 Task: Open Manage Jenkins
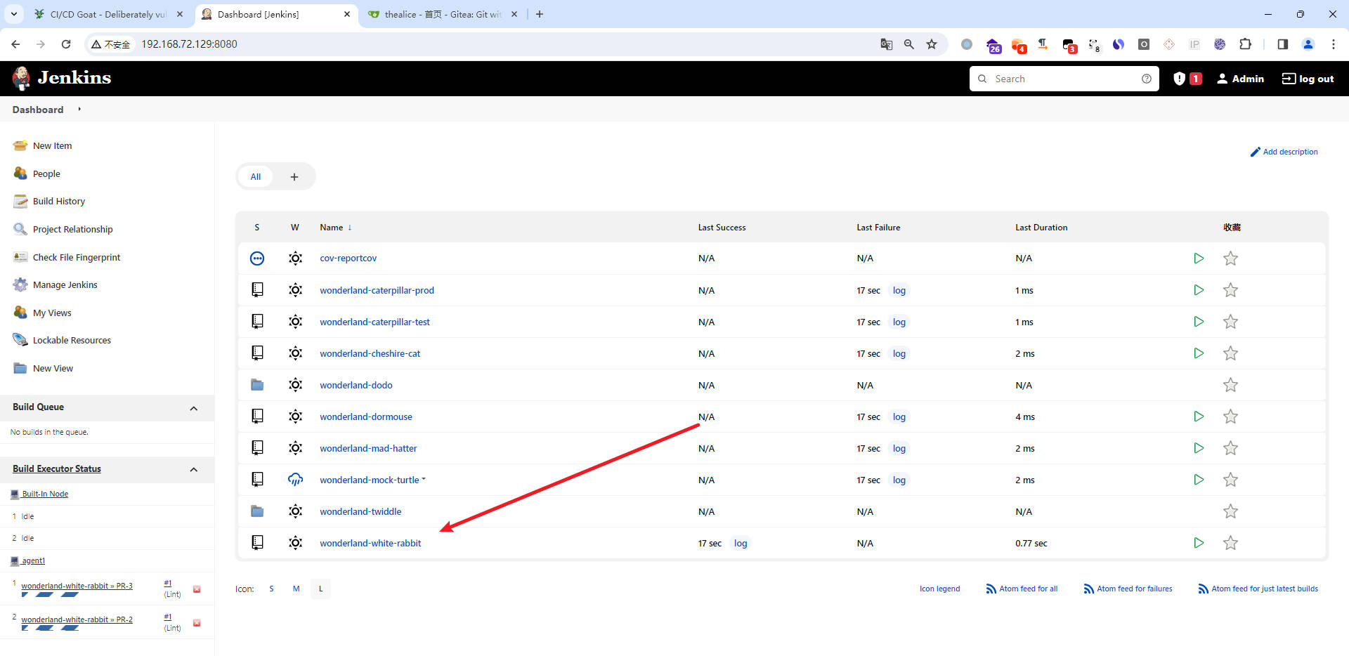tap(65, 285)
